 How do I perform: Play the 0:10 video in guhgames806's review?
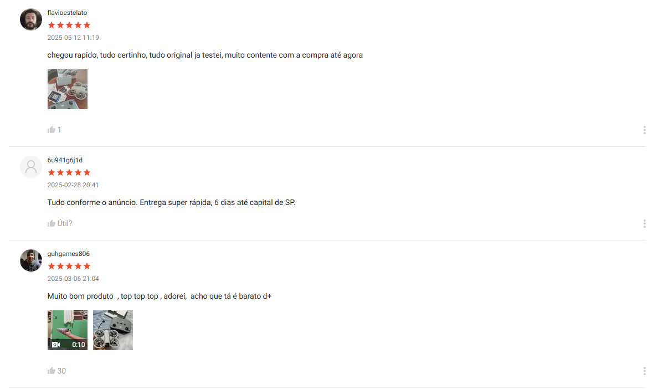[x=68, y=330]
